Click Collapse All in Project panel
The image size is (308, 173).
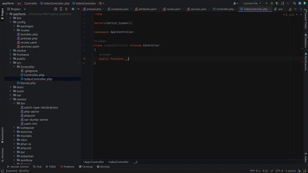pos(66,9)
